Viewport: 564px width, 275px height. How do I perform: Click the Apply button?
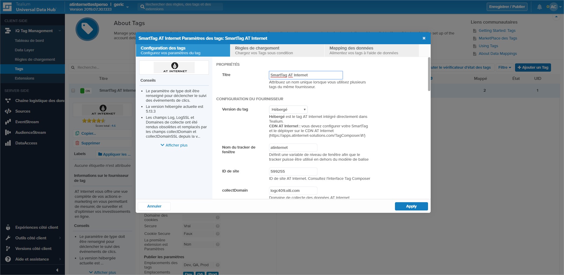point(411,206)
